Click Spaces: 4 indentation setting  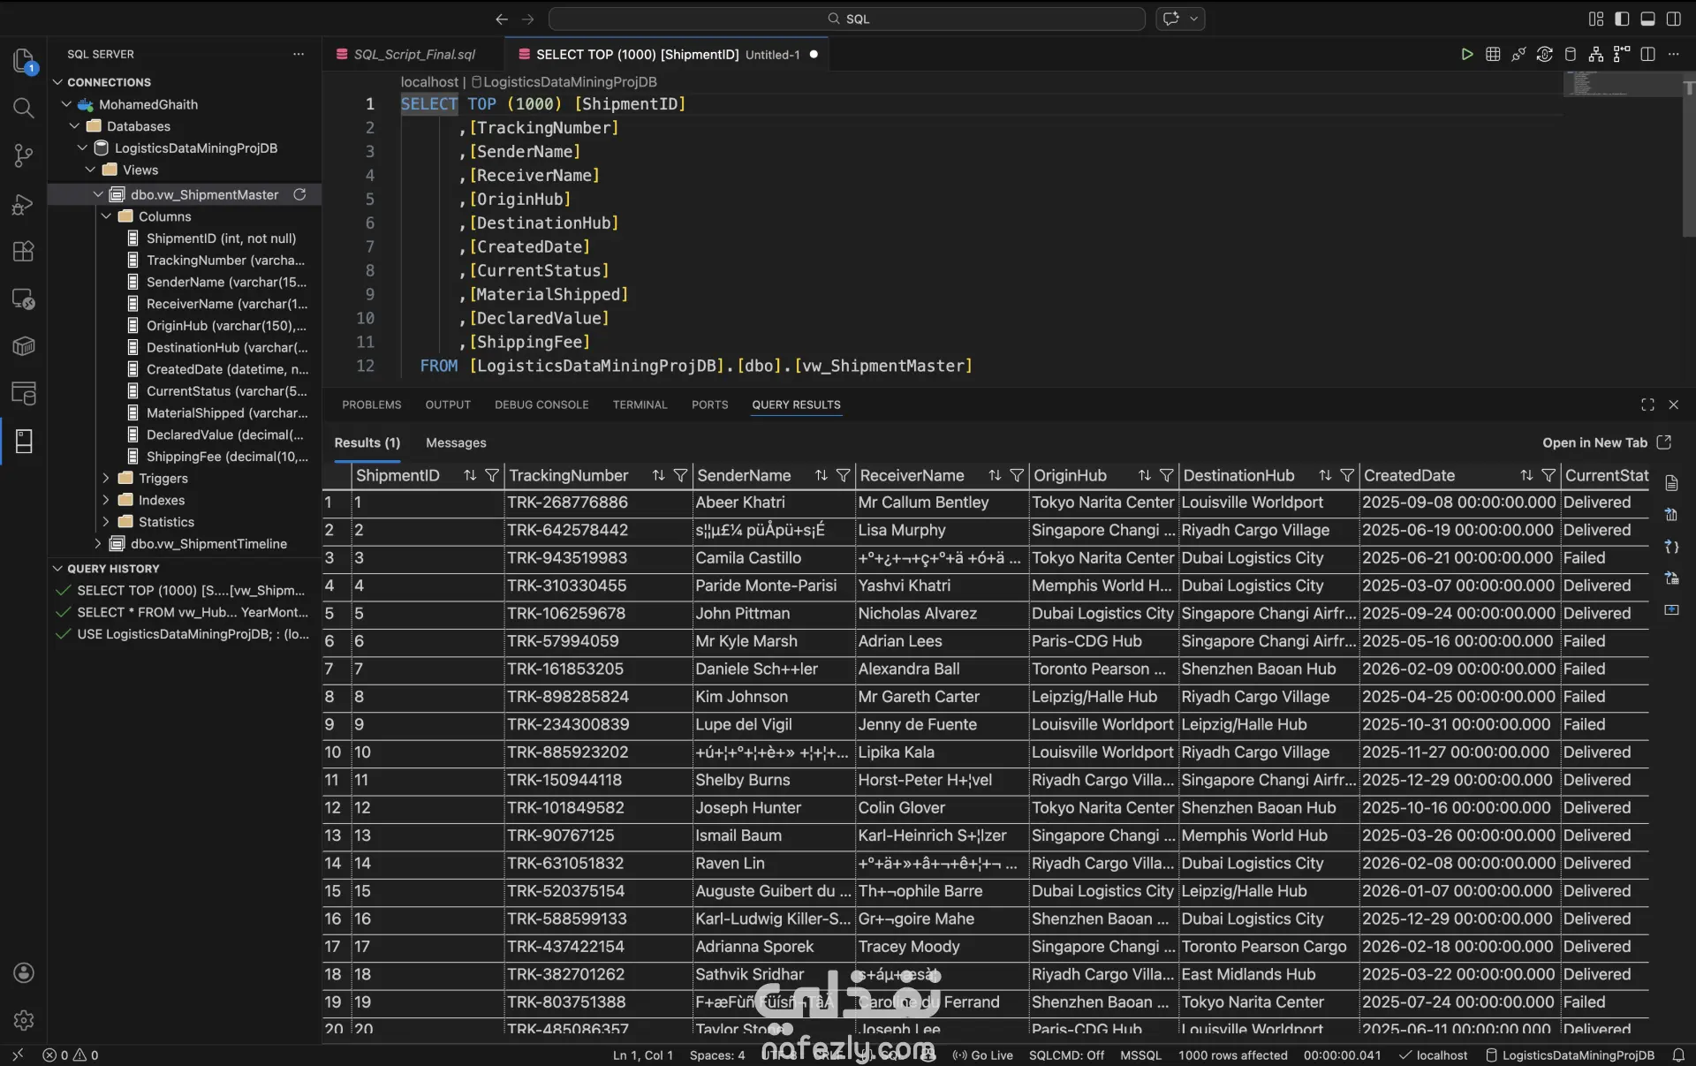point(716,1055)
